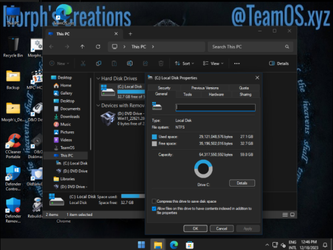Switch to the Security tab
333x250 pixels.
click(x=164, y=88)
